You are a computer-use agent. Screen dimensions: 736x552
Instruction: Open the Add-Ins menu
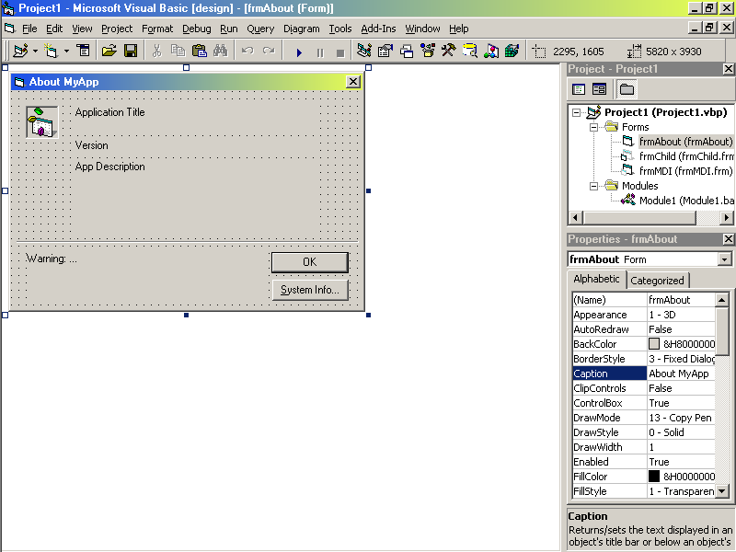pyautogui.click(x=378, y=29)
